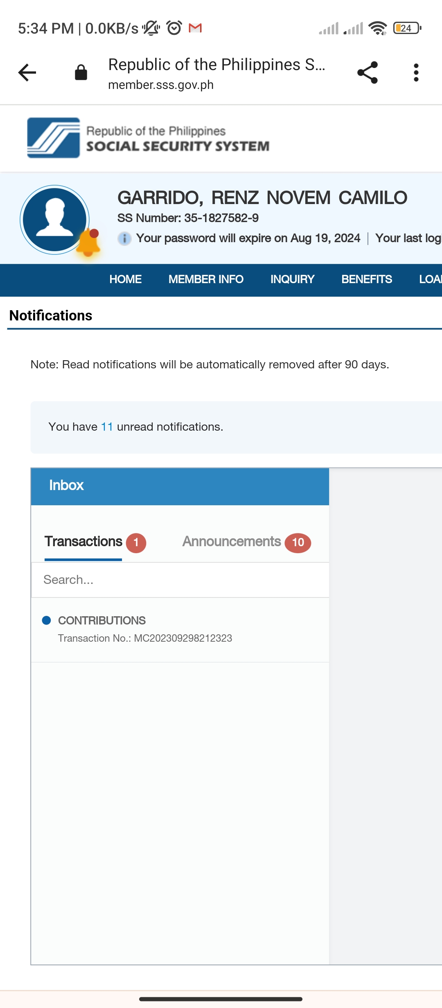The image size is (442, 1008).
Task: Open the INQUIRY menu
Action: (x=292, y=279)
